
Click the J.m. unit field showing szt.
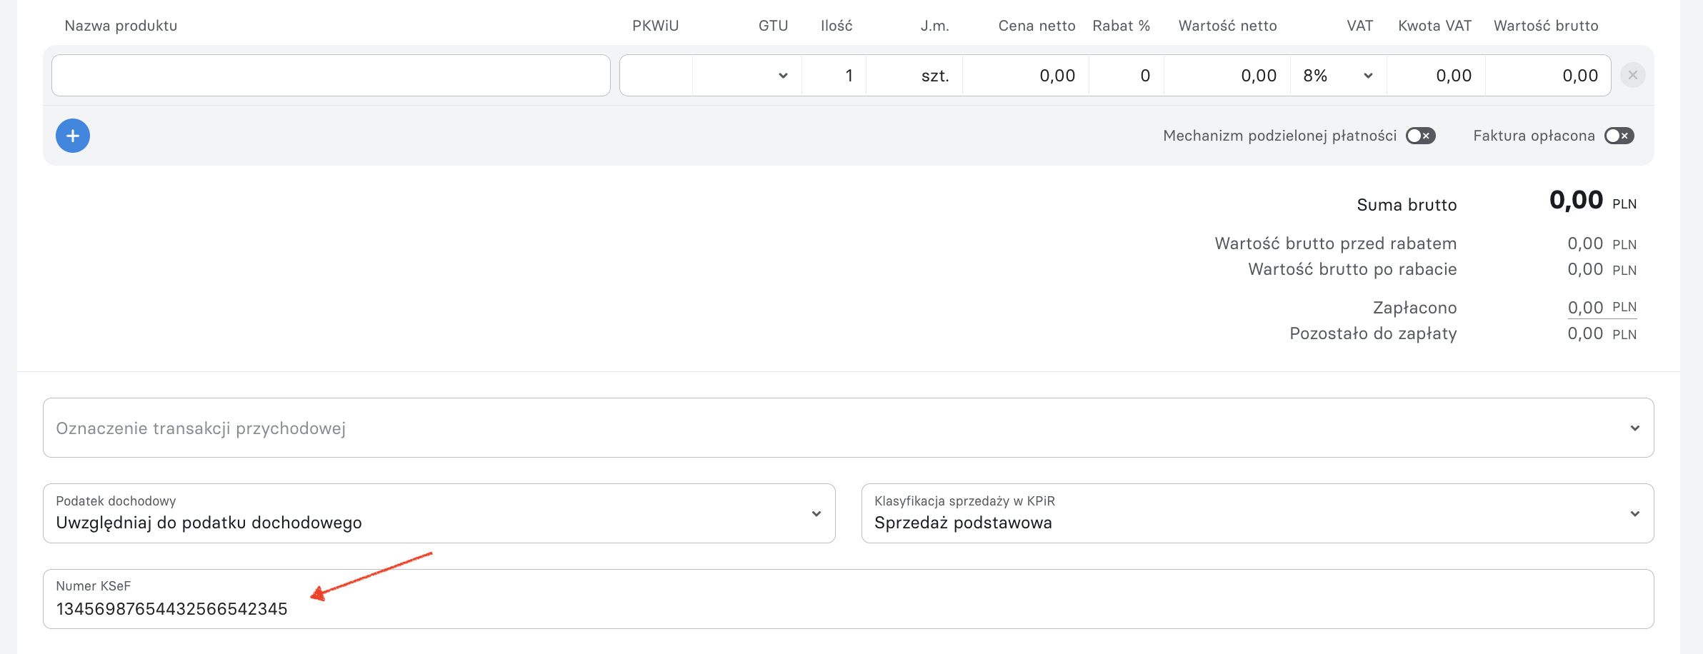[914, 76]
